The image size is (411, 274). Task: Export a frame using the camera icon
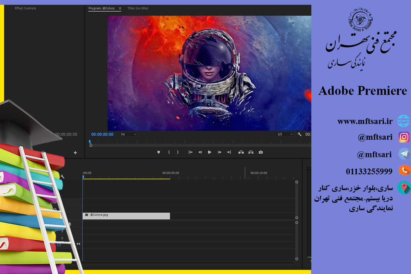point(261,152)
